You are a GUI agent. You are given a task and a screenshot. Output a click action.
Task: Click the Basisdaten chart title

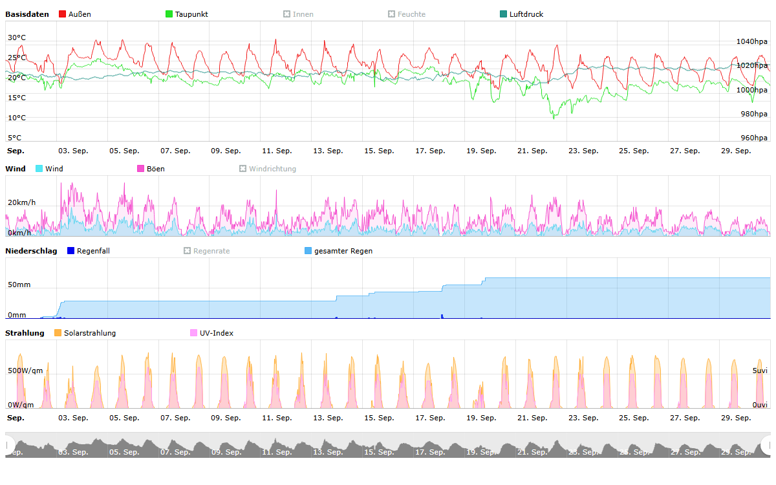(27, 14)
